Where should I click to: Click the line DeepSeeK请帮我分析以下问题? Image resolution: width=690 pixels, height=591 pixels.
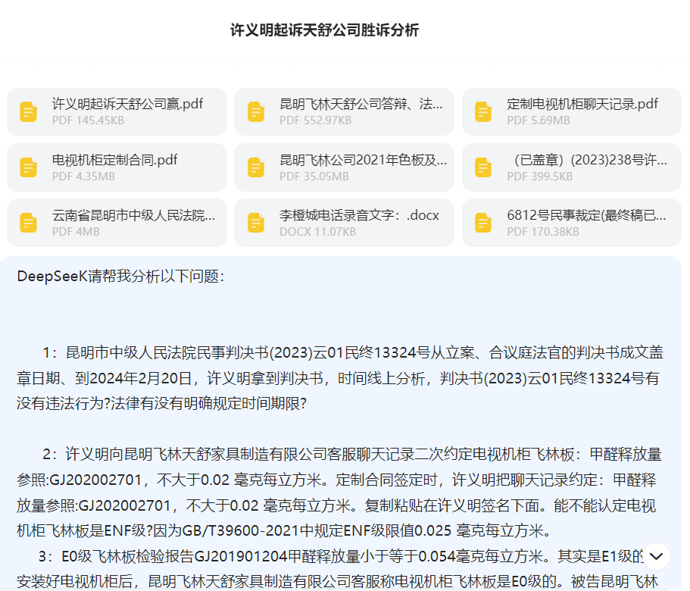(120, 277)
